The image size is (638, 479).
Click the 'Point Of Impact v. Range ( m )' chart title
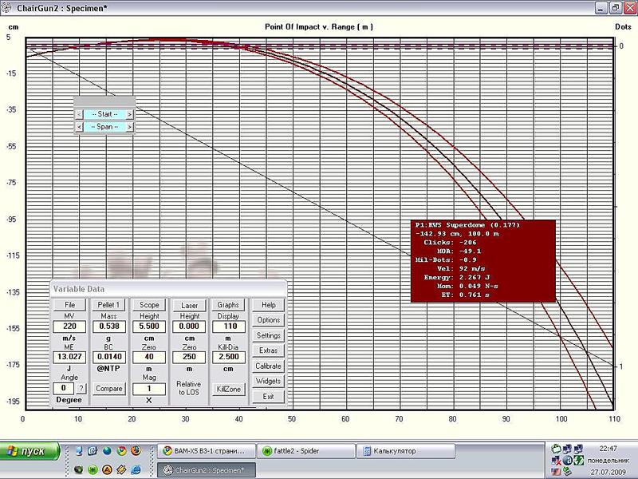pos(318,27)
